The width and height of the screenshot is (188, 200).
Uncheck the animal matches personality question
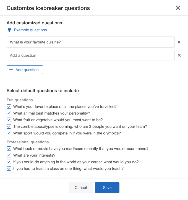click(9, 113)
